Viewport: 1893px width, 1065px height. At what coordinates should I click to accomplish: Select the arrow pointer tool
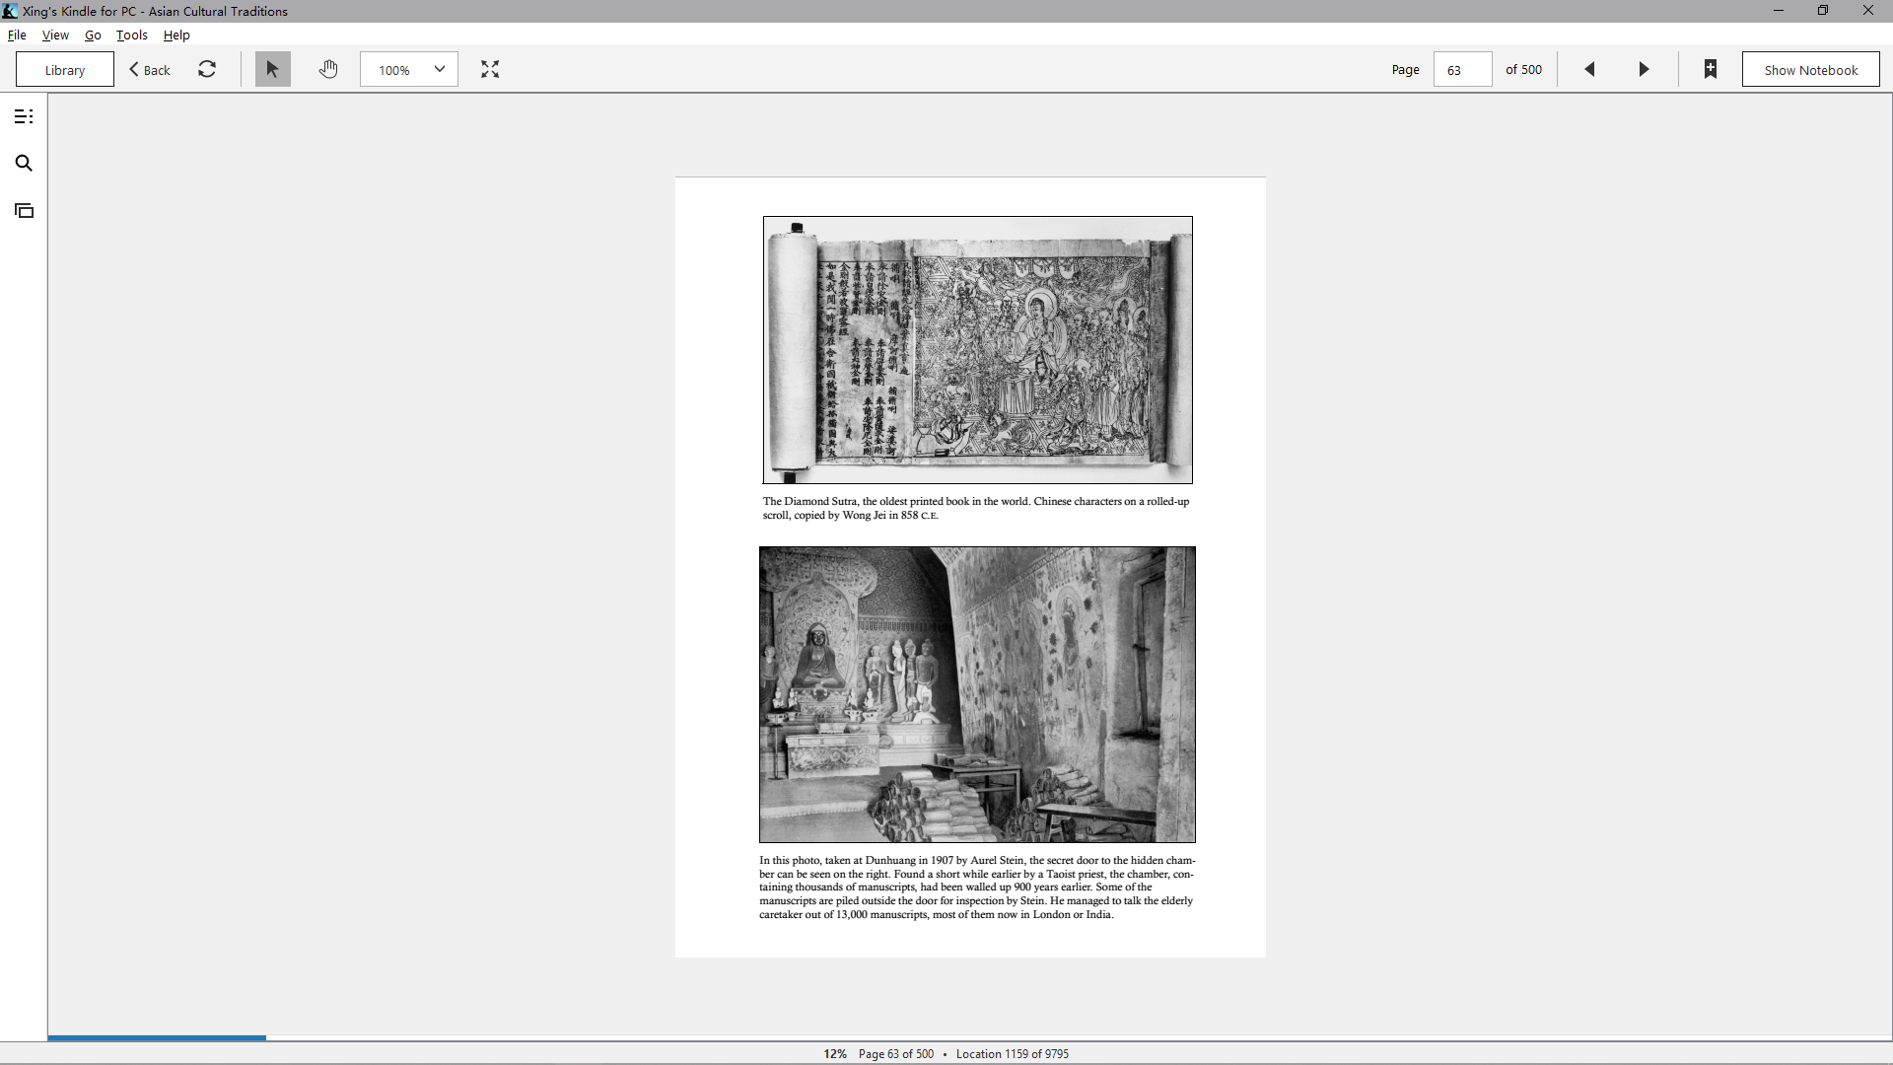[x=273, y=69]
